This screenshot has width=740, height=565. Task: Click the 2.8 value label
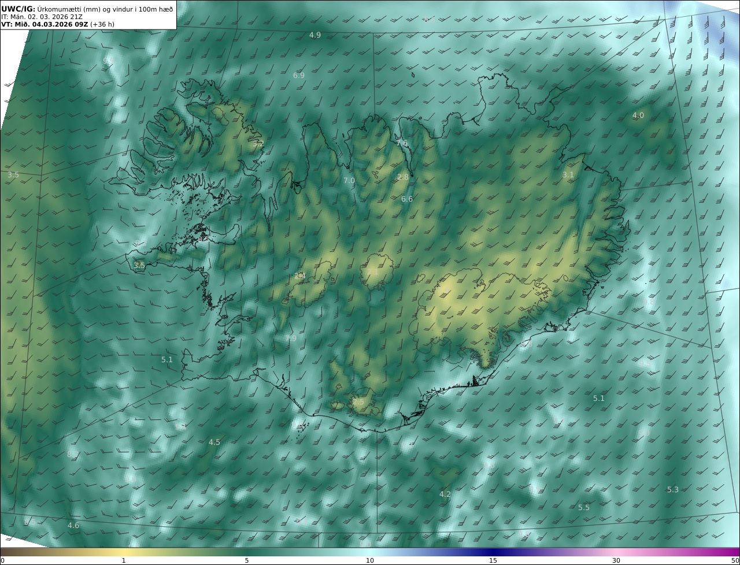pyautogui.click(x=403, y=177)
